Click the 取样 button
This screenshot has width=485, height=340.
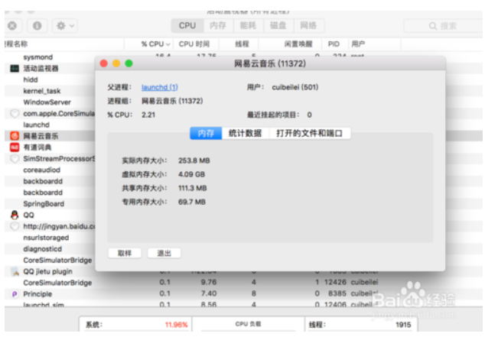pyautogui.click(x=125, y=253)
